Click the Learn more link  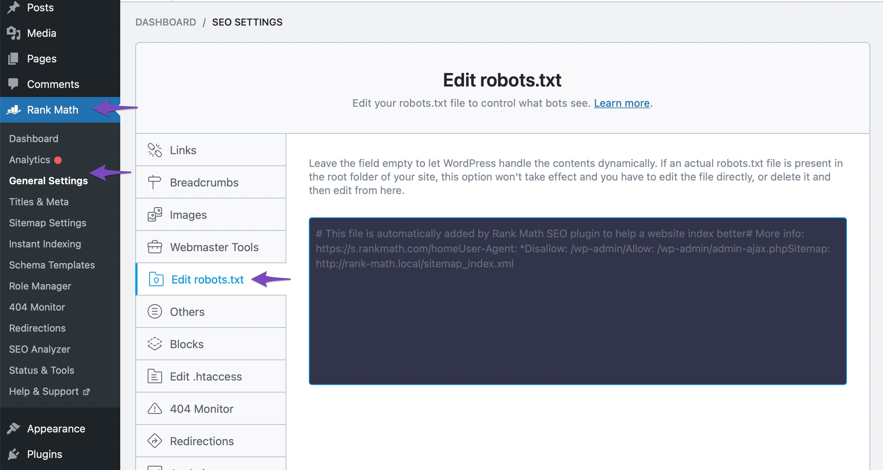pyautogui.click(x=622, y=103)
